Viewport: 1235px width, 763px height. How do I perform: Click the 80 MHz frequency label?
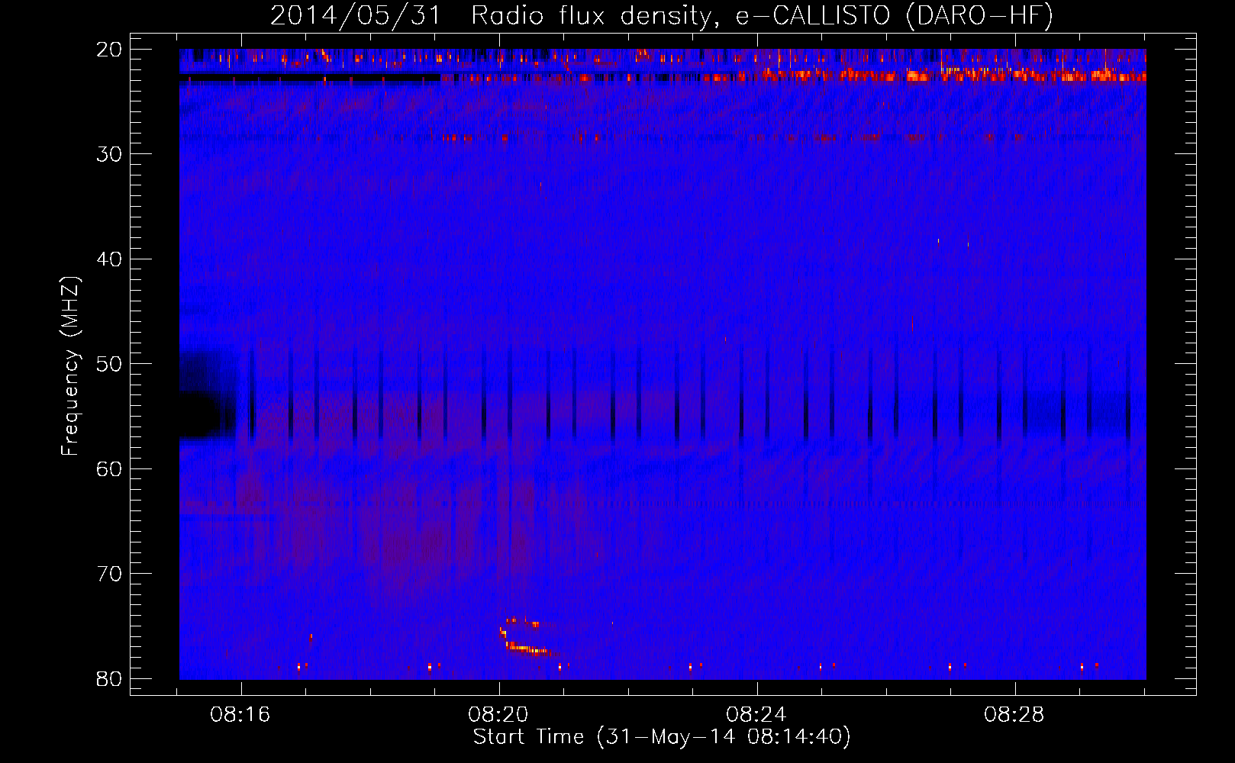(x=109, y=678)
